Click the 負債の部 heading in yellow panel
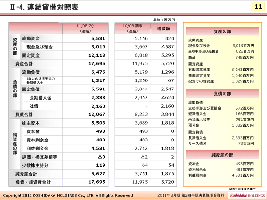Image resolution: width=267 pixels, height=200 pixels. coord(222,93)
